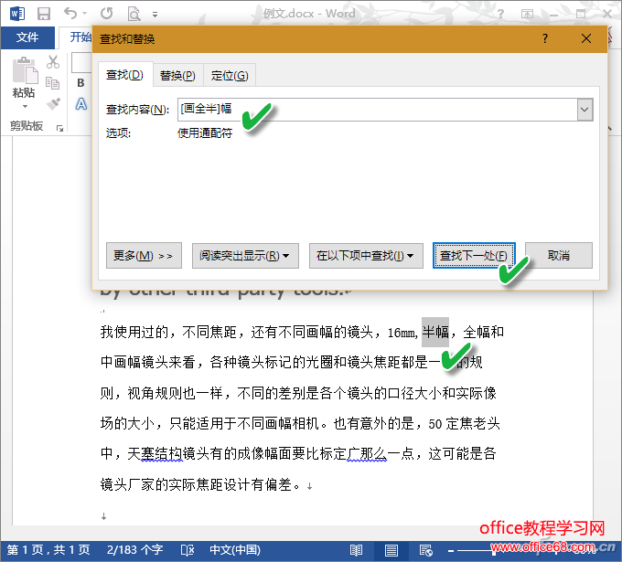The width and height of the screenshot is (622, 562).
Task: Switch to Print Layout view
Action: 391,550
